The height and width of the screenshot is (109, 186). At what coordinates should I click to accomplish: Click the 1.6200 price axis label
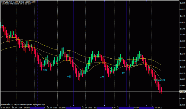[x=183, y=60]
